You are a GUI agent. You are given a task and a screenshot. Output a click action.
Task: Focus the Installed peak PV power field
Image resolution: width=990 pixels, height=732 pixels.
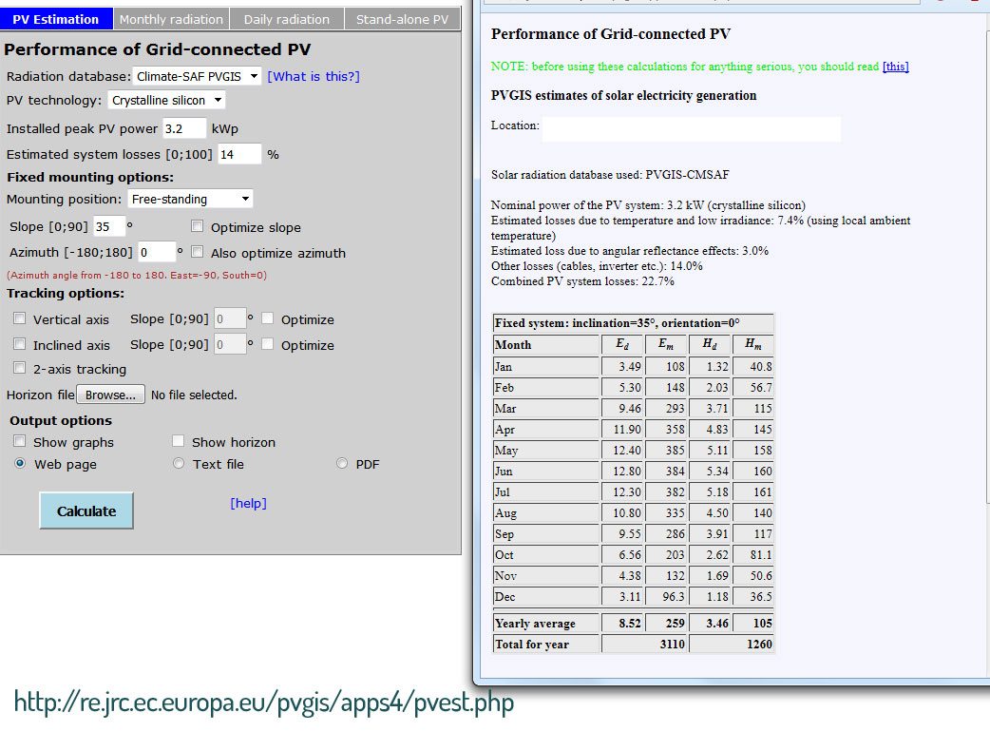[x=184, y=128]
